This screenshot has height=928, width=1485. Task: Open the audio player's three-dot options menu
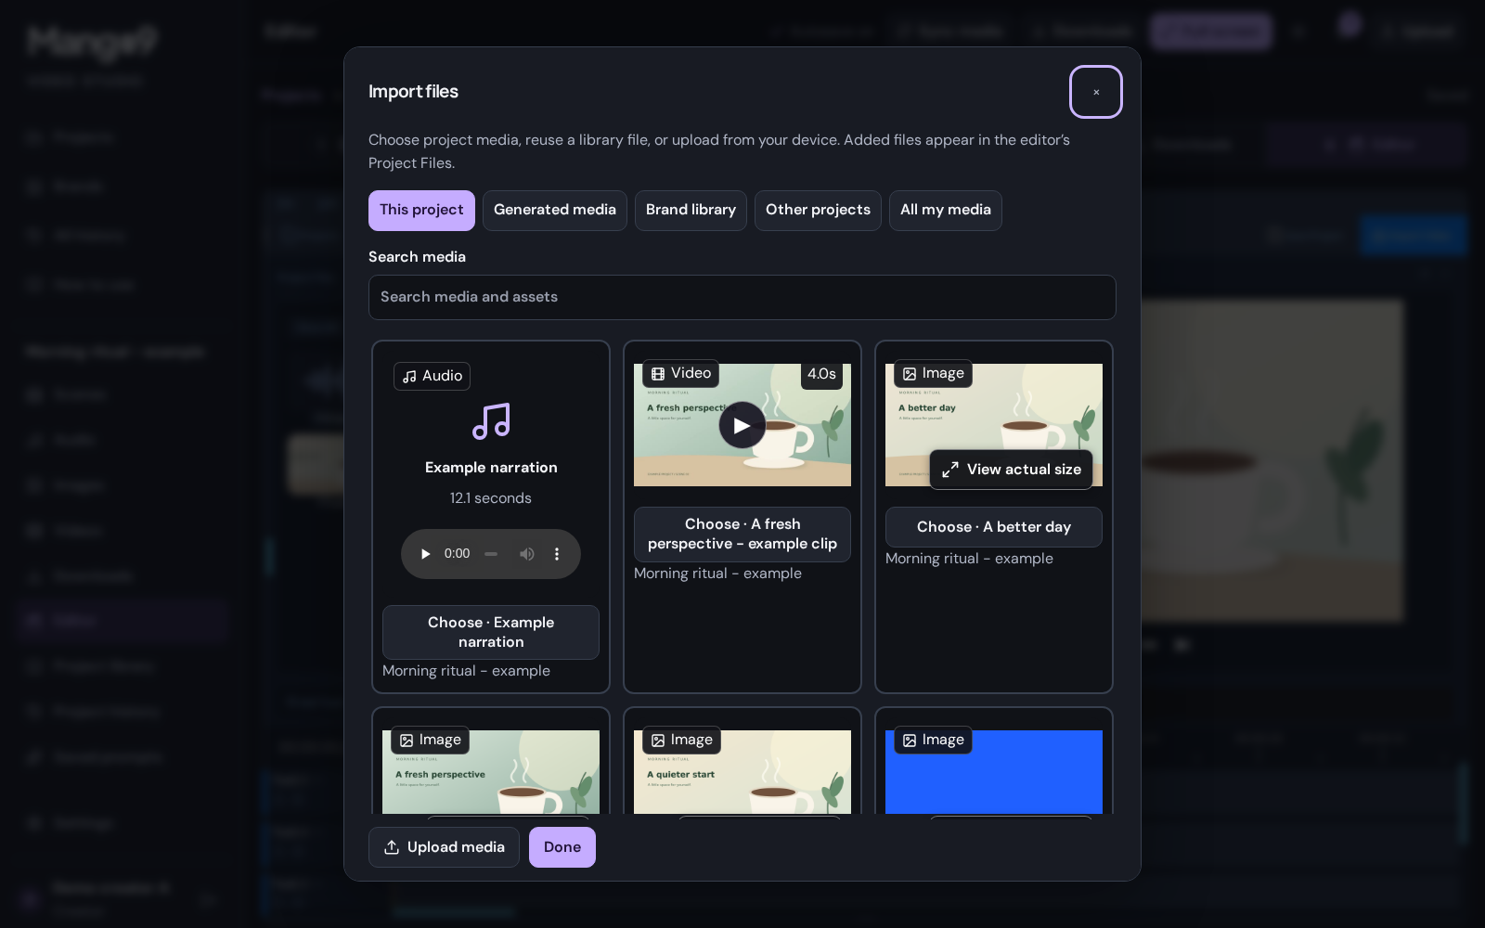tap(557, 554)
